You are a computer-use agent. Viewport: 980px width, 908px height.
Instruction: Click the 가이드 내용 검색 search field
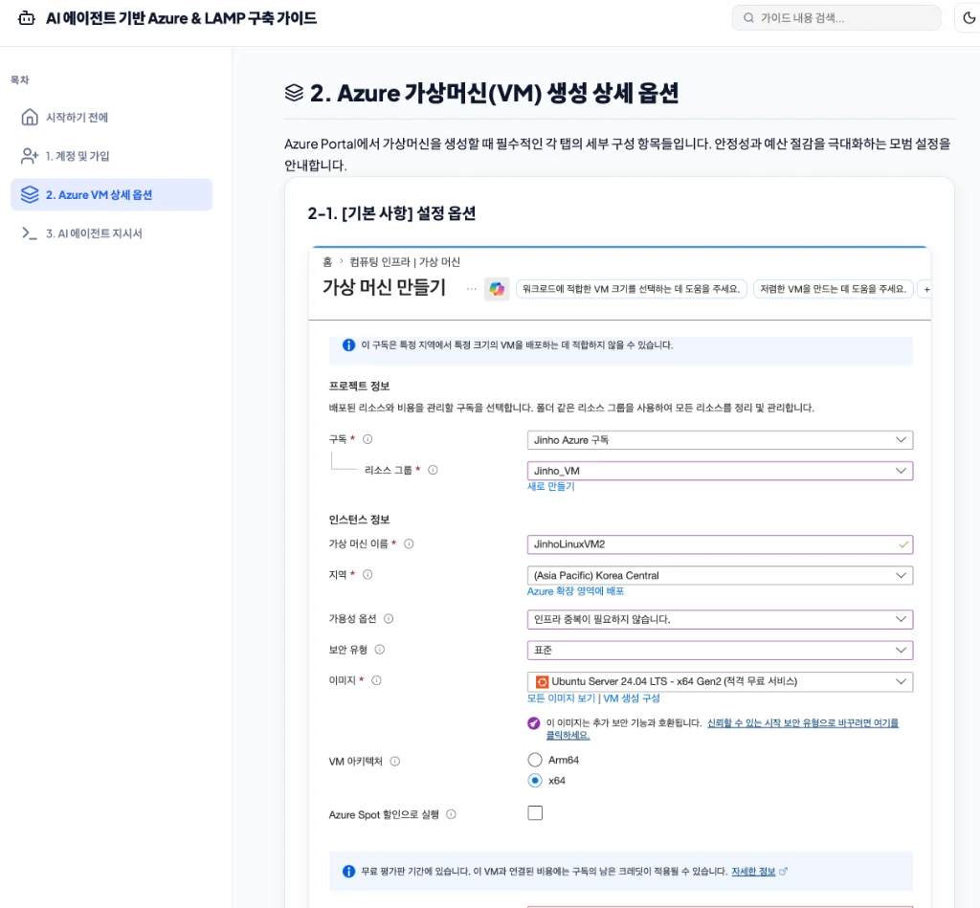click(836, 17)
